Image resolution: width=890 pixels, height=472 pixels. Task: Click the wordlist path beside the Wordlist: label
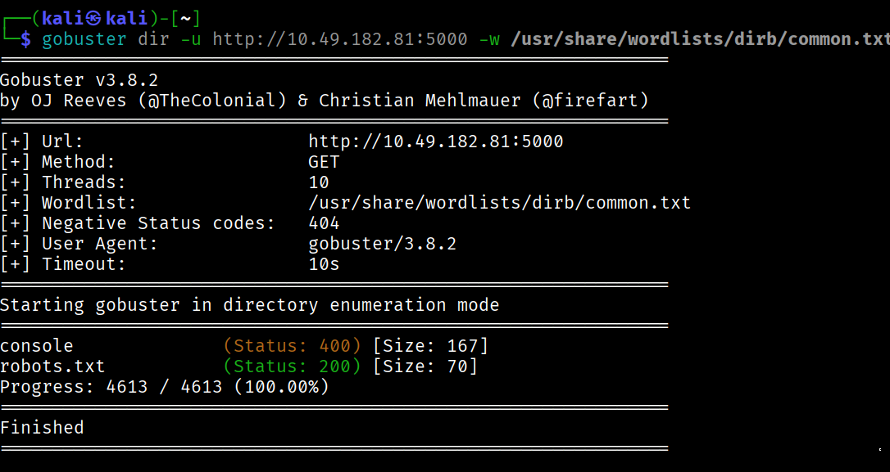[x=499, y=203]
